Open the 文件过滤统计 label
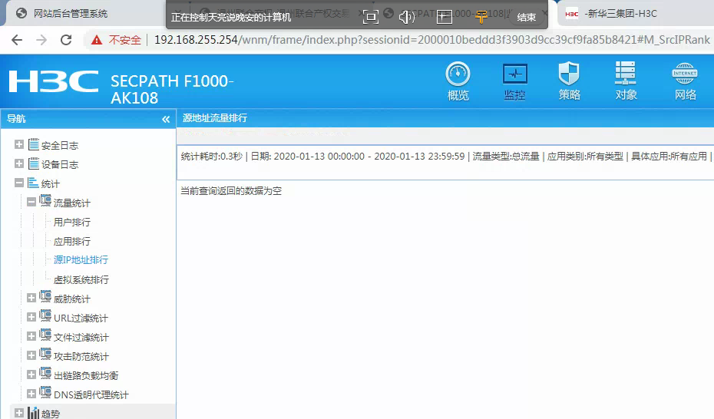This screenshot has width=714, height=419. pos(81,337)
